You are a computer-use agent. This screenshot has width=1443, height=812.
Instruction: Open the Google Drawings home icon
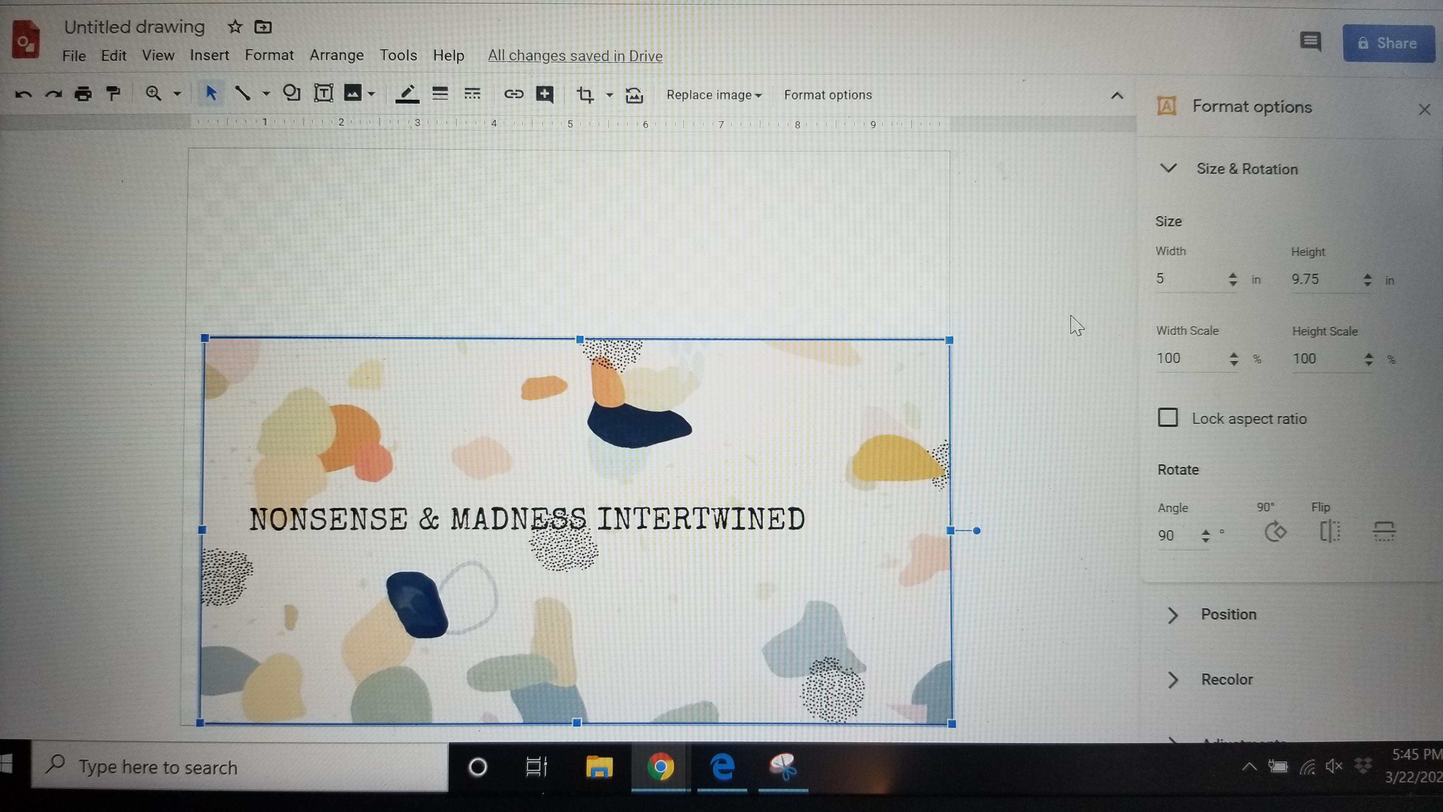(x=26, y=39)
